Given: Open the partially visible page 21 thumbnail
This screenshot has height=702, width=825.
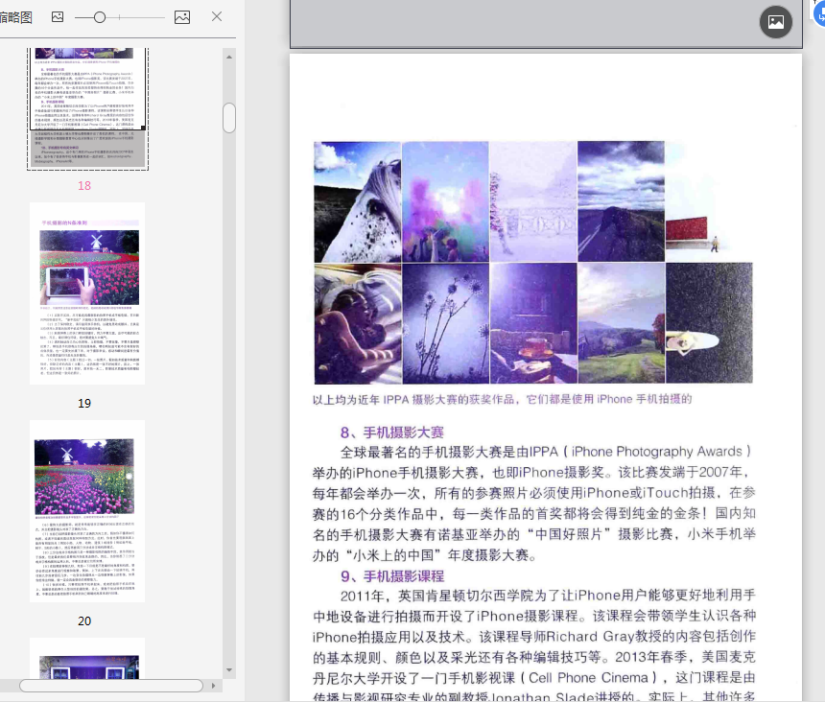Looking at the screenshot, I should (x=87, y=658).
